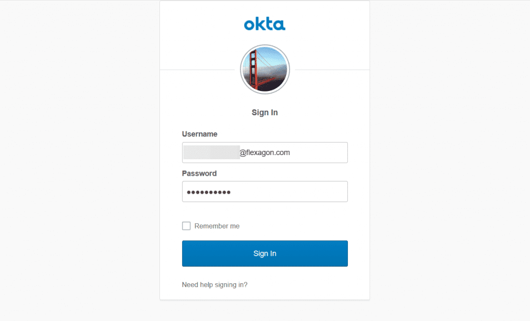The width and height of the screenshot is (530, 321).
Task: Focus the Username input field
Action: point(264,152)
